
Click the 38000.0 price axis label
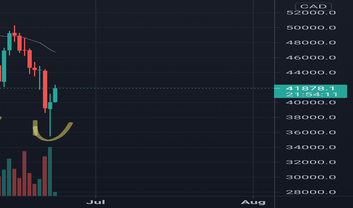coord(311,117)
